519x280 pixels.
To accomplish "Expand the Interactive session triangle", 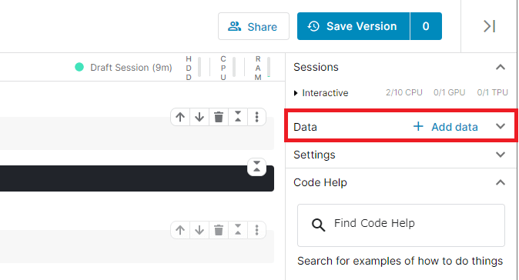I will tap(296, 93).
